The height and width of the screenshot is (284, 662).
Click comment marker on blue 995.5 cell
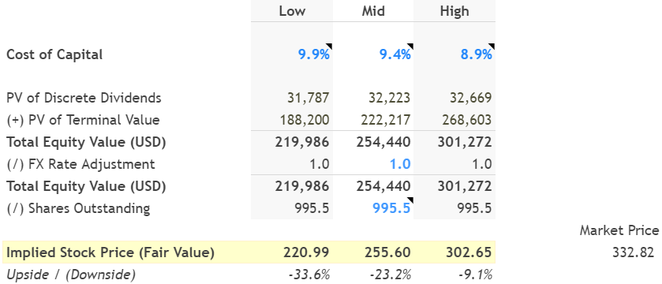(x=411, y=200)
